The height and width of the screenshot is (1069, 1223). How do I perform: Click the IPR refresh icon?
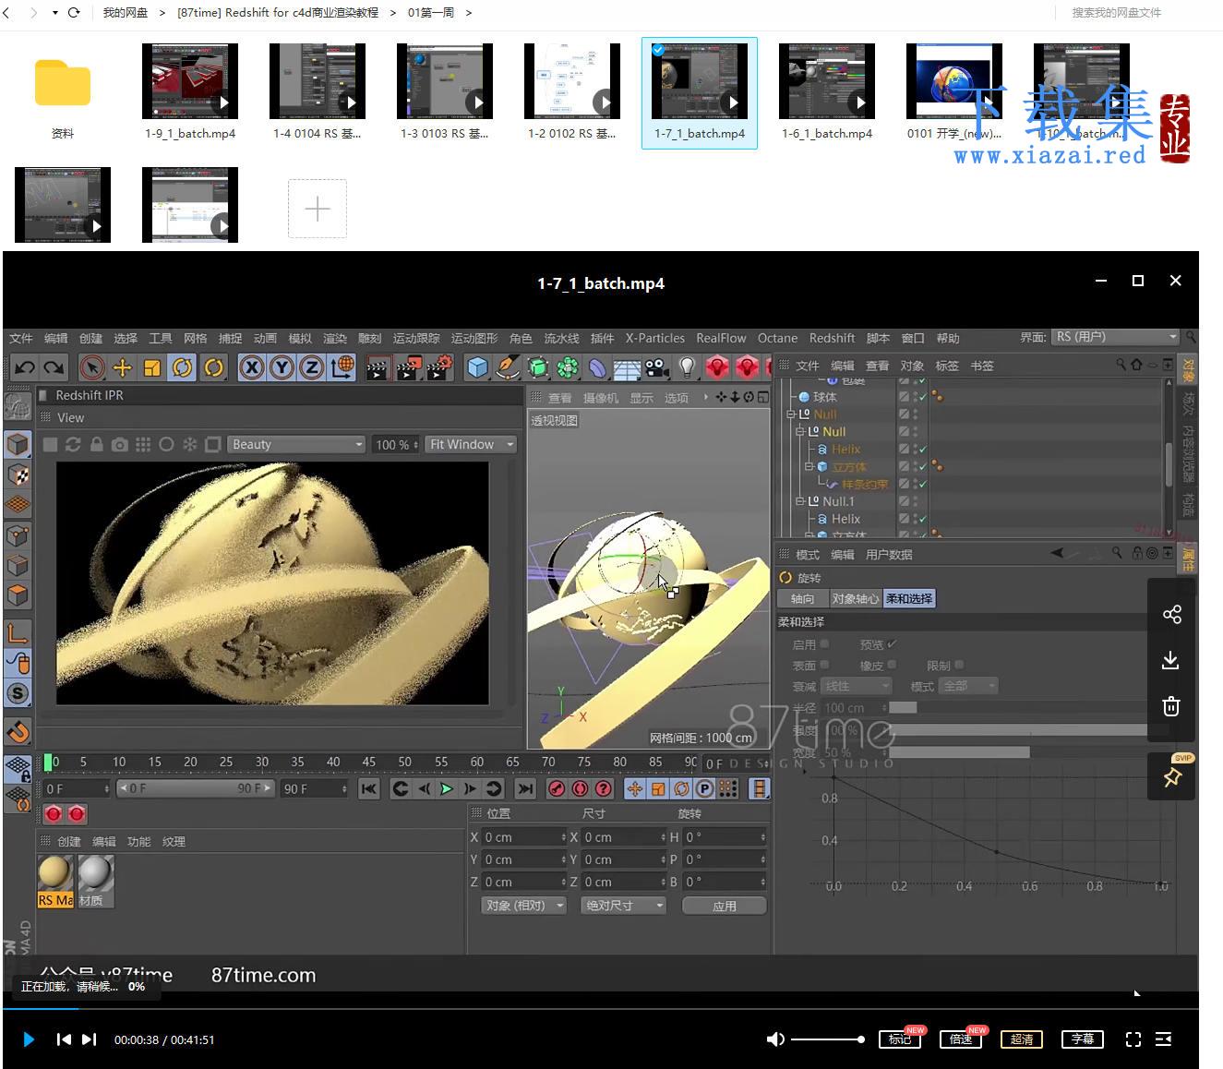click(x=73, y=445)
